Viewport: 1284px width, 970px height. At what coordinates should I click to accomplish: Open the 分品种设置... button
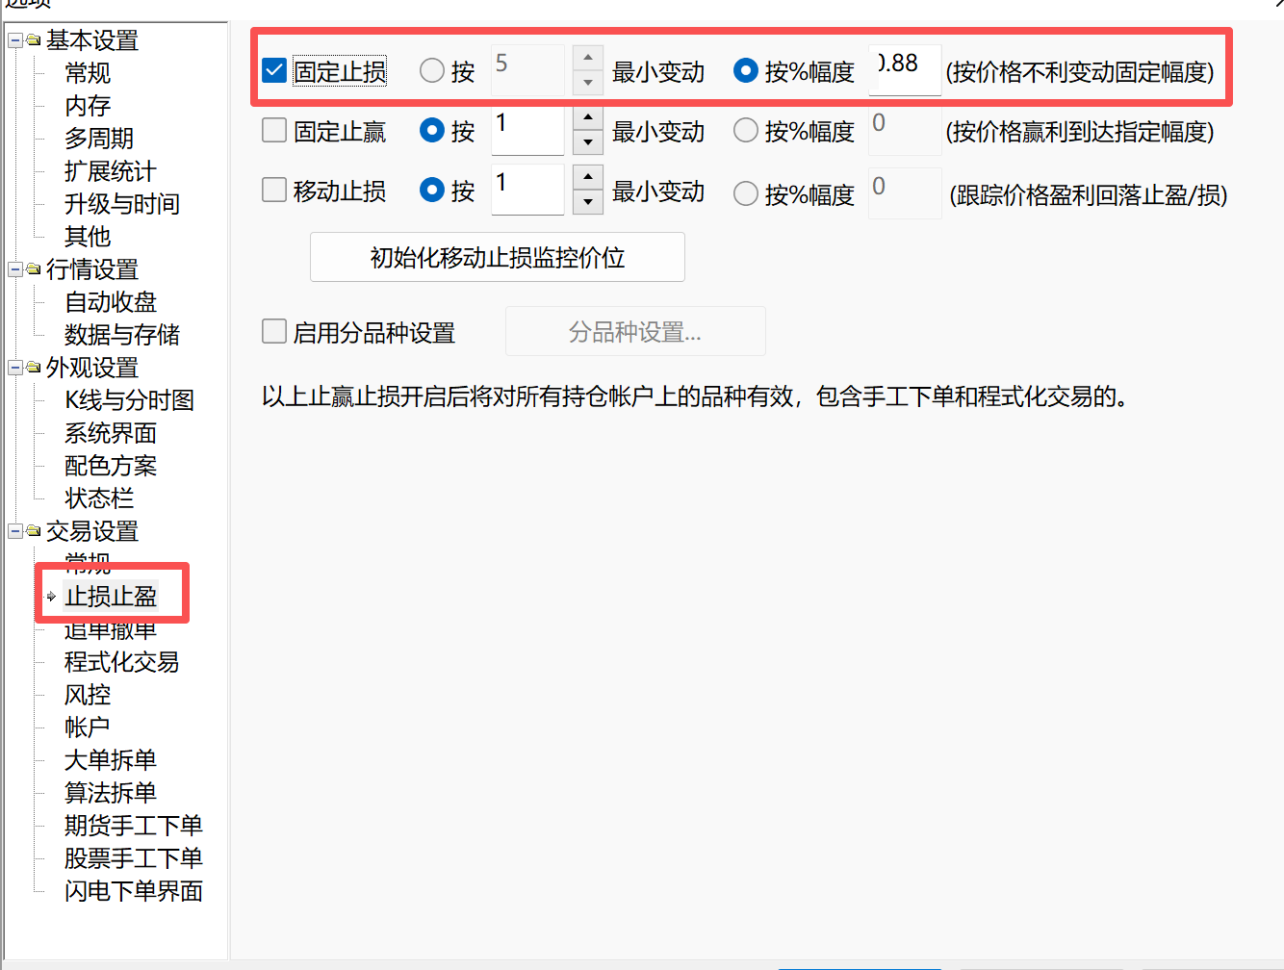pos(635,332)
